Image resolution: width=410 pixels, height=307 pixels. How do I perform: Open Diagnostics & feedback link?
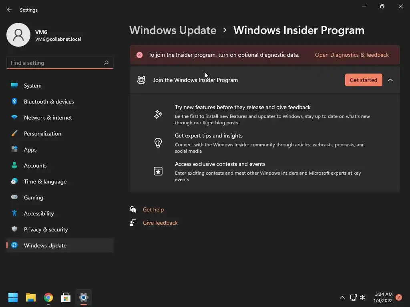pos(352,55)
